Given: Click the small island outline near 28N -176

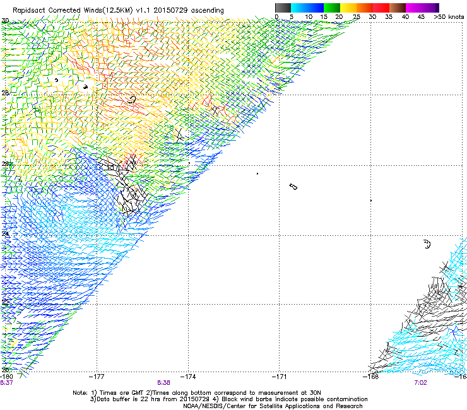Looking at the screenshot, I should (131, 100).
